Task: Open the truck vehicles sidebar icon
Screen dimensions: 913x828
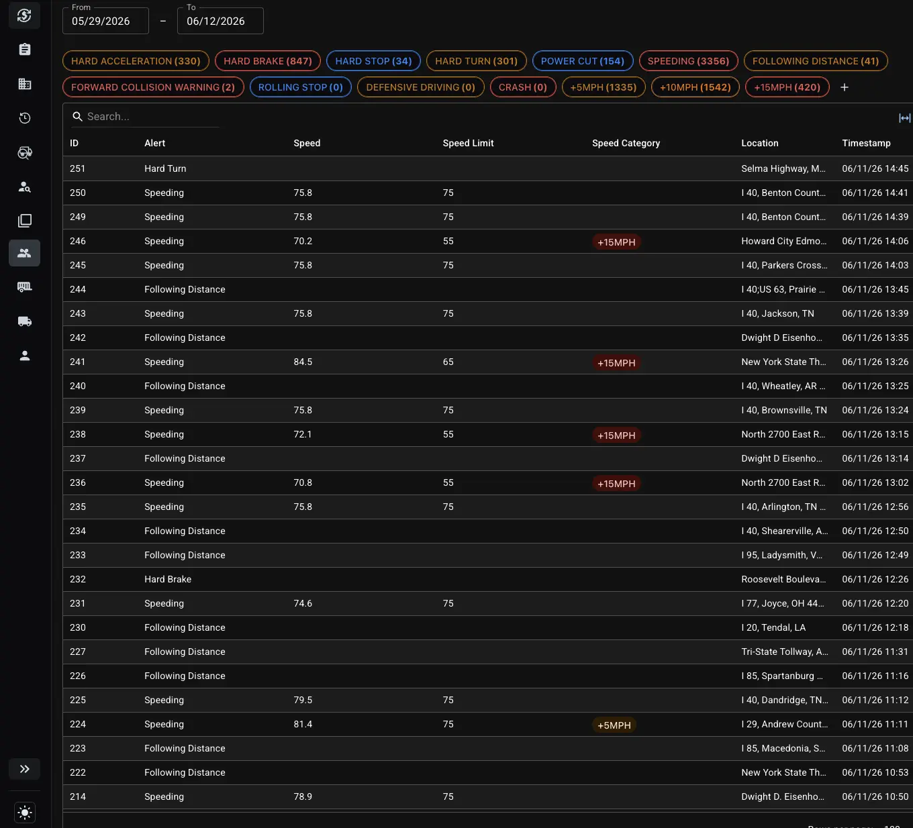Action: tap(25, 321)
